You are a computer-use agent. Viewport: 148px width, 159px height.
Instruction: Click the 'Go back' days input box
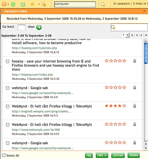(x=22, y=27)
